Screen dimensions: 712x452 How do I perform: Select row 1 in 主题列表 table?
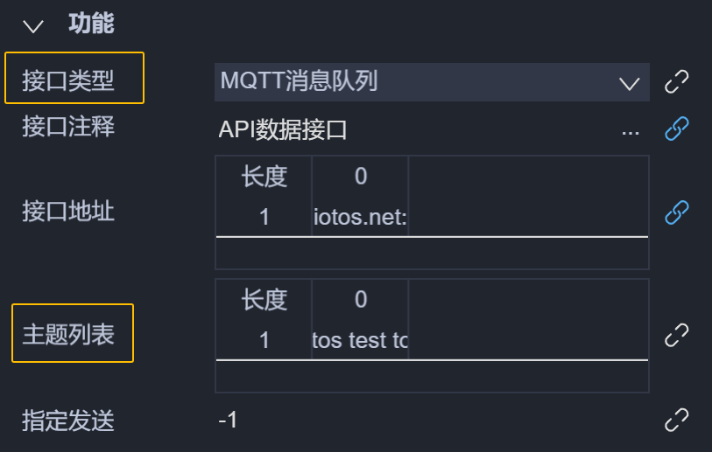pyautogui.click(x=264, y=339)
